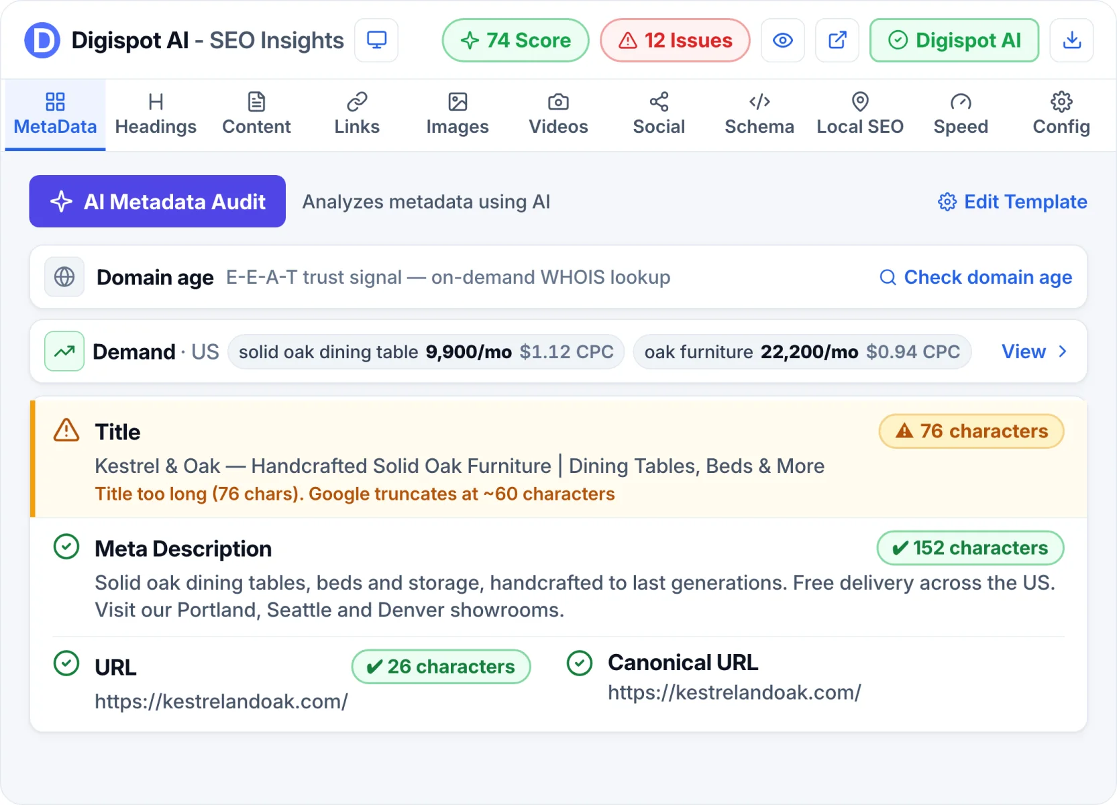Open the Local SEO tab
1117x805 pixels.
(x=860, y=115)
